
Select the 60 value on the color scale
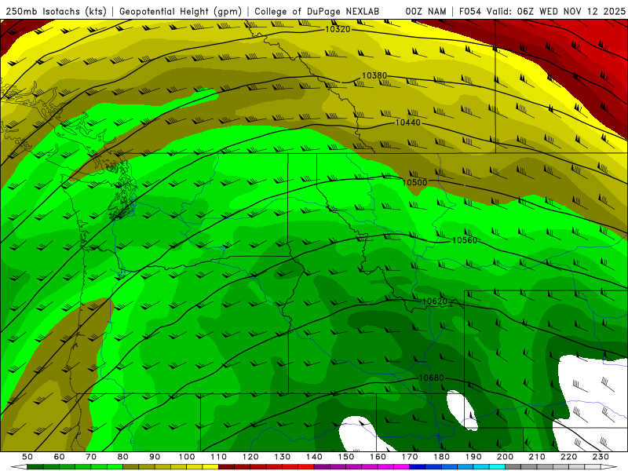60,457
